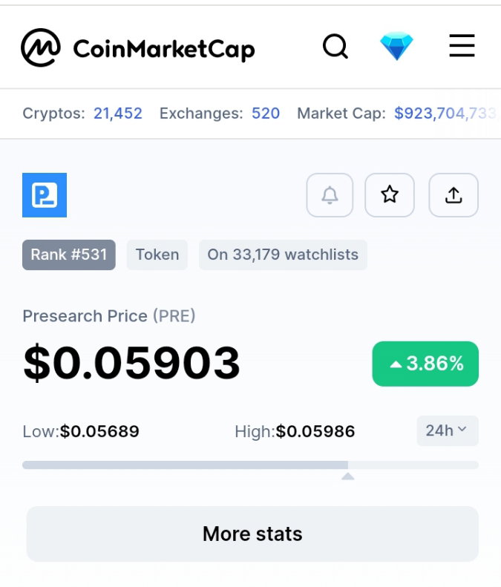The width and height of the screenshot is (501, 587).
Task: Click the price alert bell icon
Action: coord(330,195)
